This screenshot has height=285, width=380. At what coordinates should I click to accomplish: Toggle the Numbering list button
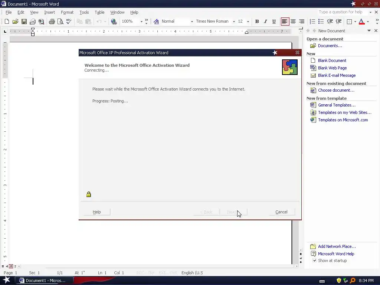312,21
